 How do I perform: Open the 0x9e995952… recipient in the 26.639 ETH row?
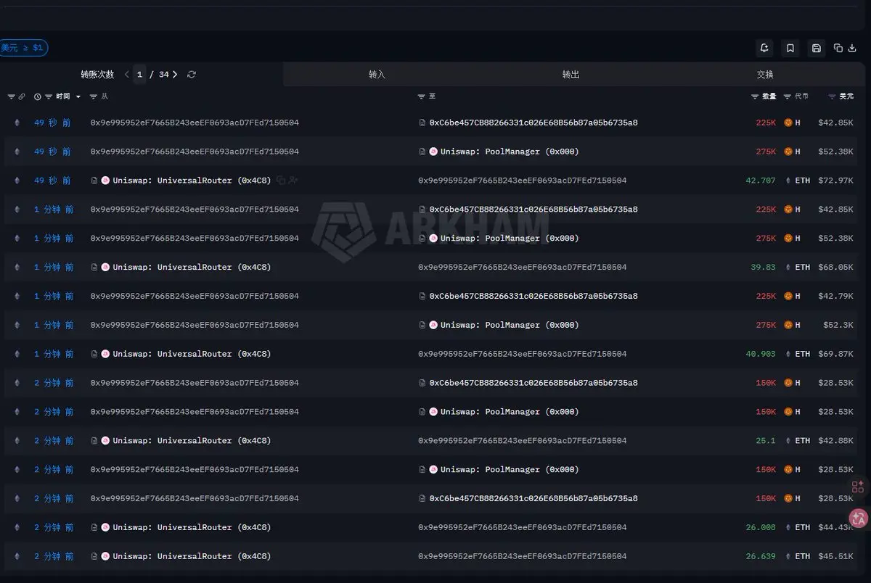point(522,557)
